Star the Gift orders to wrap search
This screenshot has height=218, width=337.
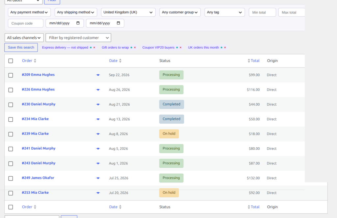pos(131,47)
